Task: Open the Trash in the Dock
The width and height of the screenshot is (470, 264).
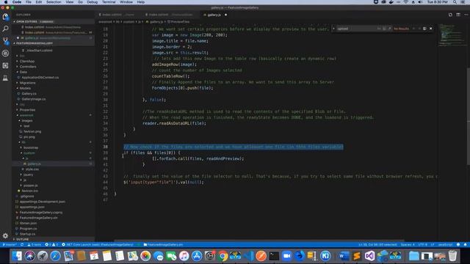Action: coord(452,256)
